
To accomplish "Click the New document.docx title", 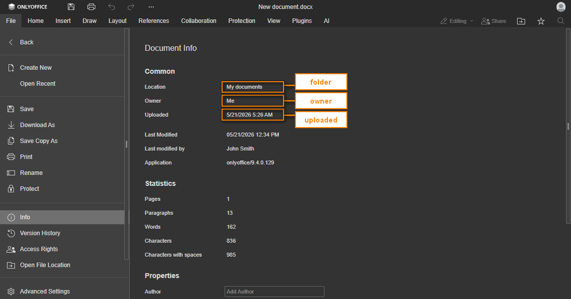I will 285,7.
